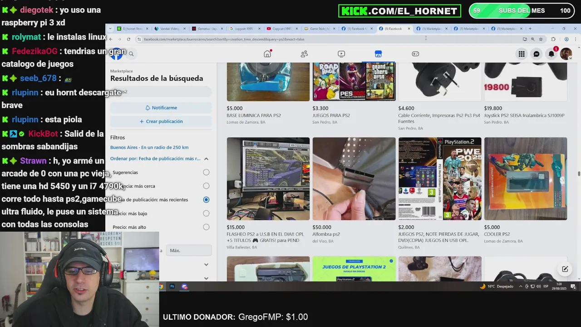The height and width of the screenshot is (327, 581).
Task: Expand the second filter chevron below price
Action: (206, 278)
